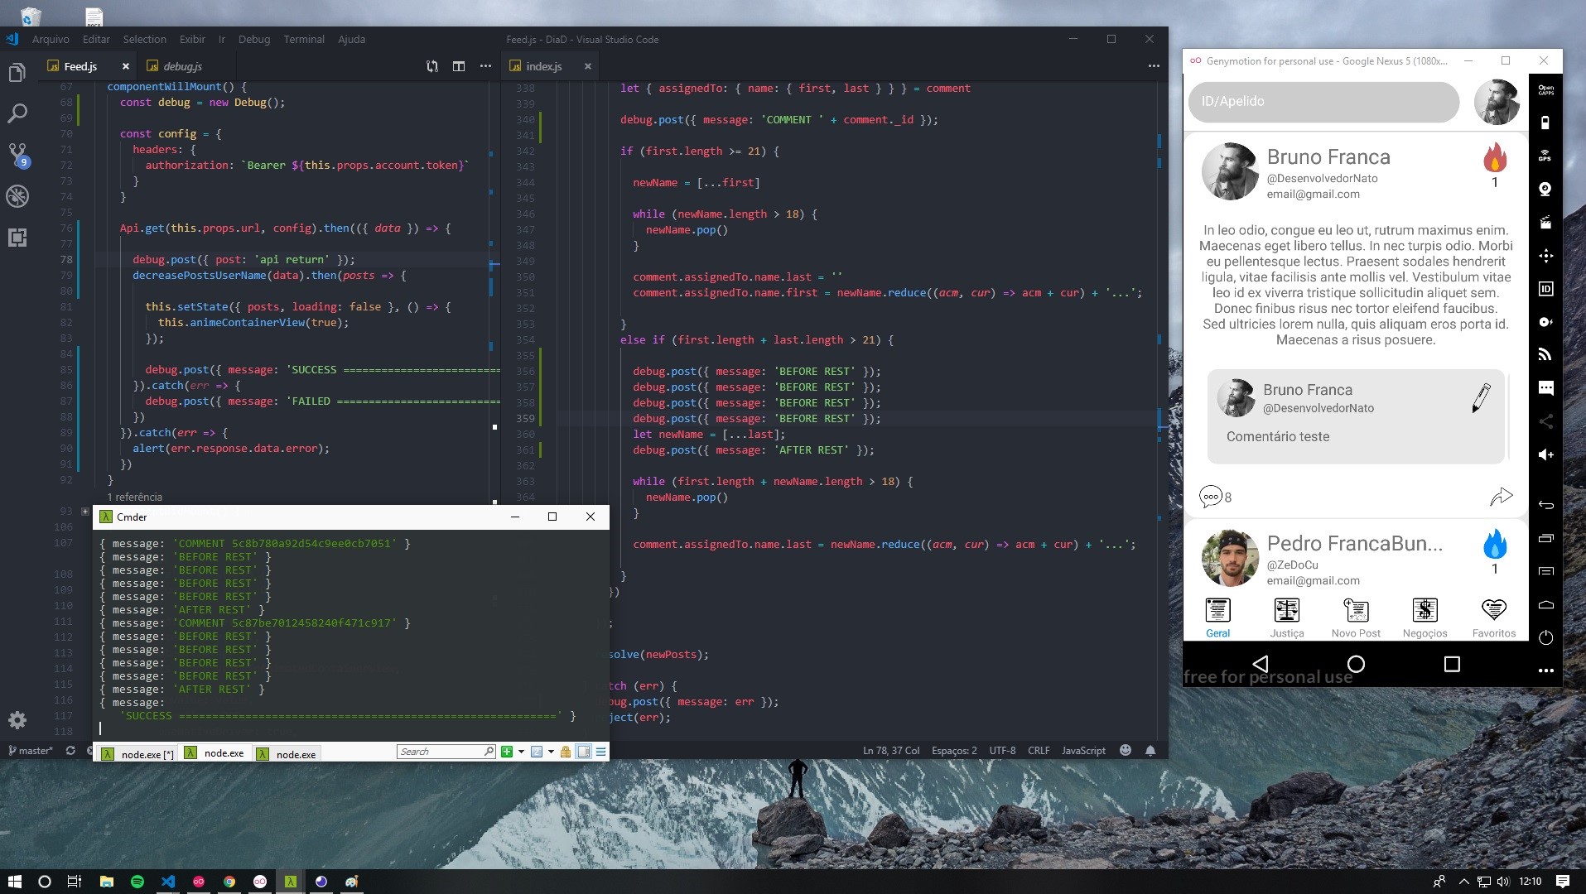Screen dimensions: 1586x894
Task: Open dropdown next to Cmder tab counter
Action: pyautogui.click(x=550, y=752)
